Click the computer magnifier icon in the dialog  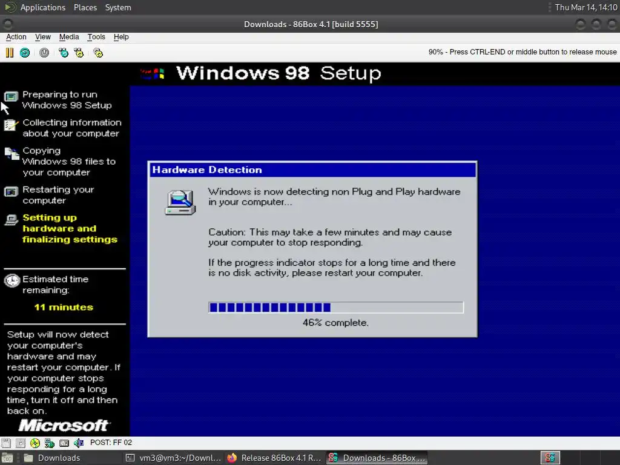[180, 202]
